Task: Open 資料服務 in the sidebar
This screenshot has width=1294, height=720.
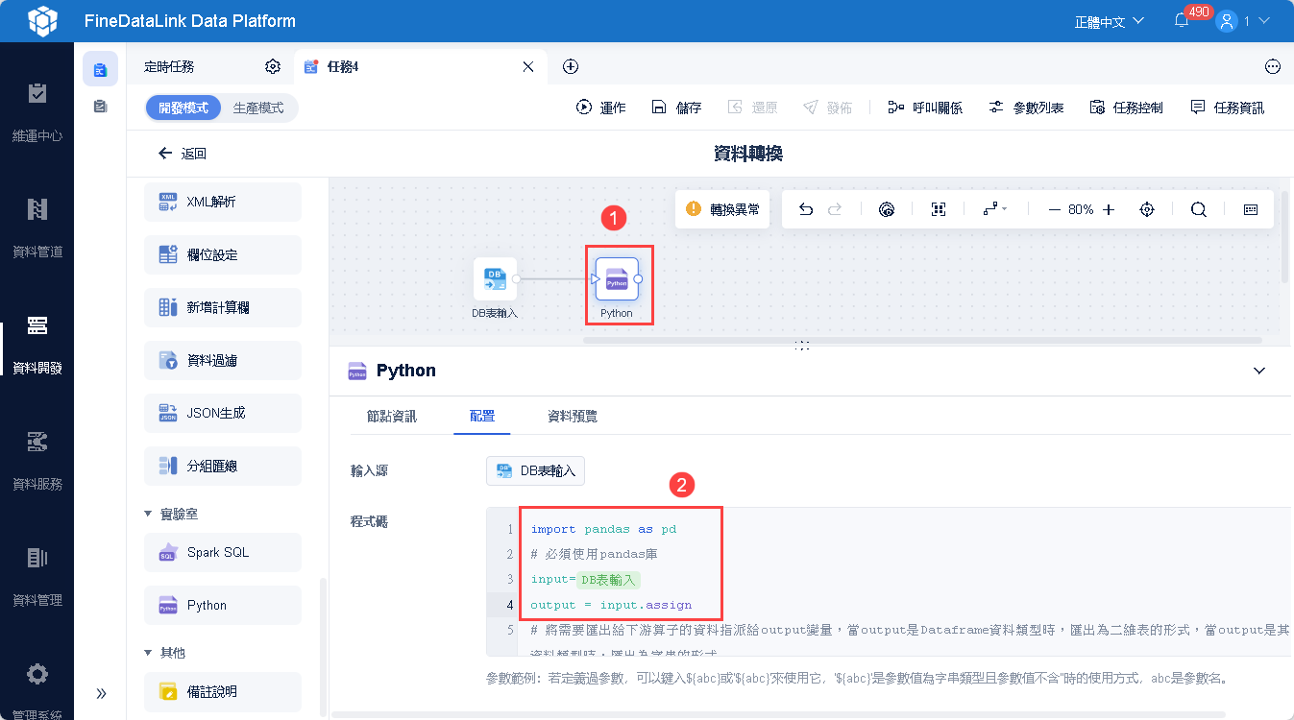Action: coord(37,461)
